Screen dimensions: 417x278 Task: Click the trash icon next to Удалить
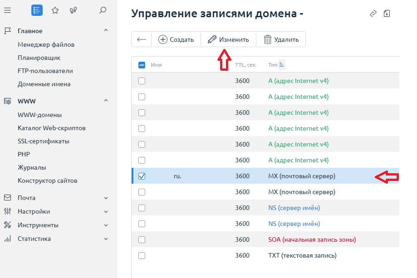click(268, 39)
